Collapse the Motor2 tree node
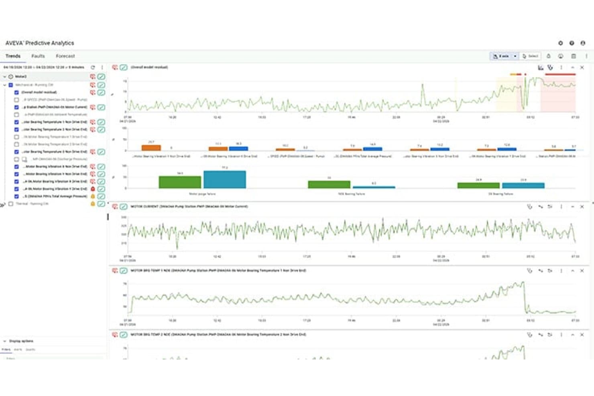The width and height of the screenshot is (594, 396). 5,76
